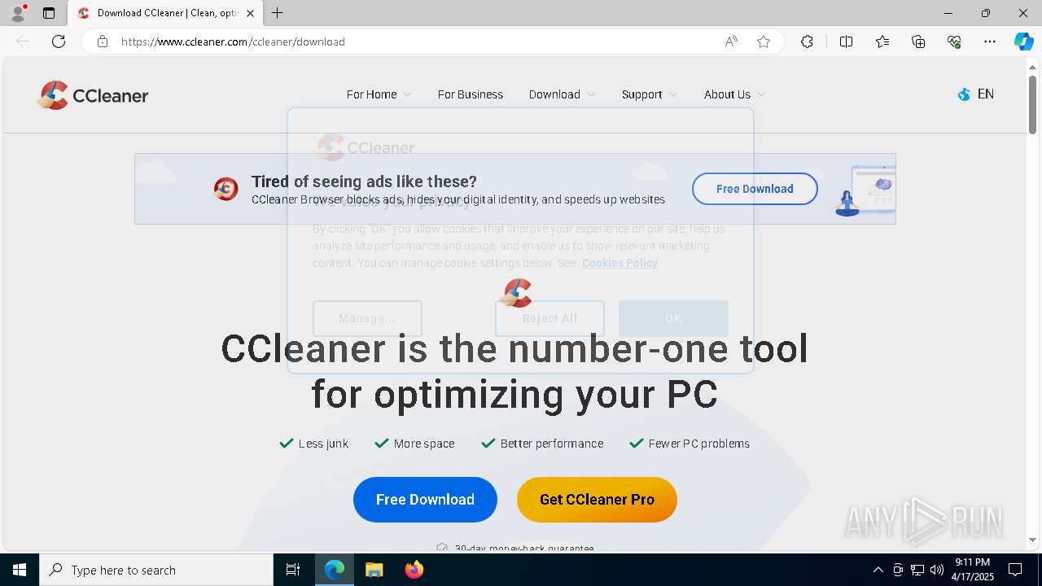Click the Better performance text

tap(552, 444)
